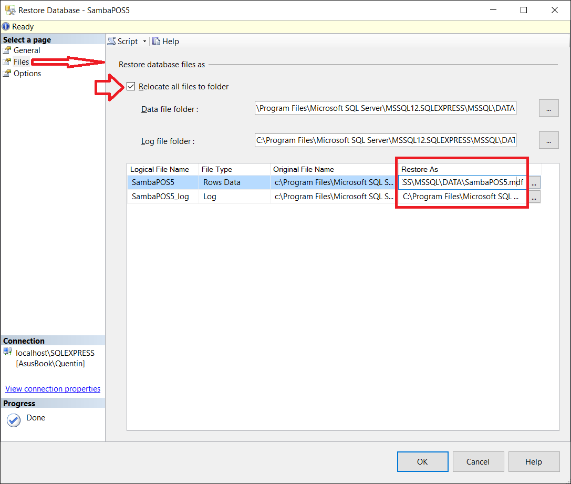Open View connection properties link
This screenshot has width=571, height=484.
coord(53,389)
